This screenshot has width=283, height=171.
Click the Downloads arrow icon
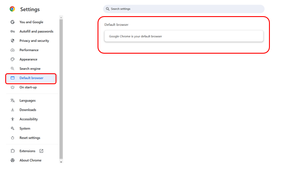click(x=12, y=110)
